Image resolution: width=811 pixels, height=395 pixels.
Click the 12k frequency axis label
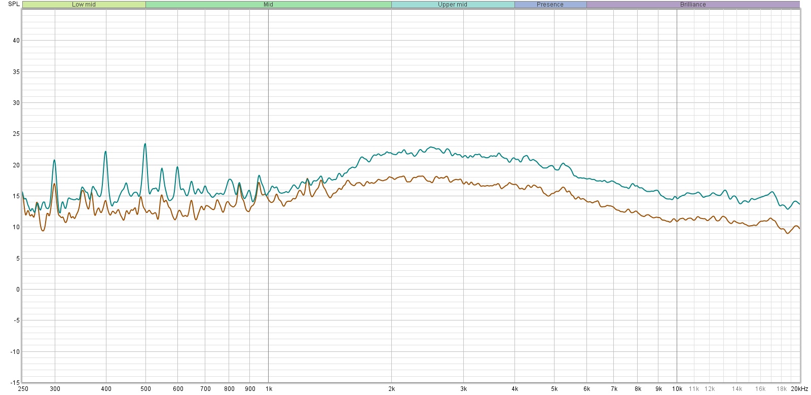710,389
